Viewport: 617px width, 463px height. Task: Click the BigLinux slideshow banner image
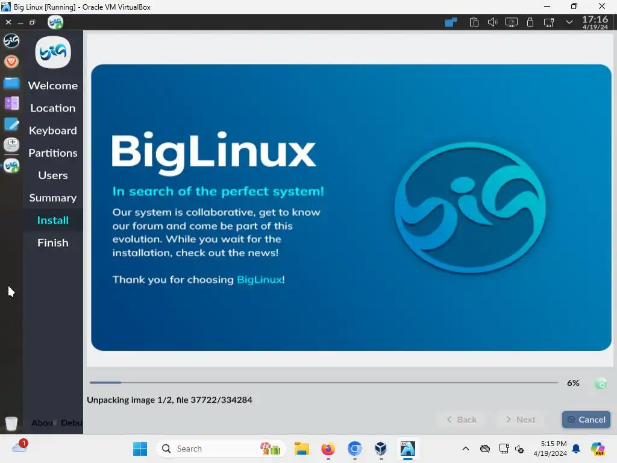[x=351, y=207]
